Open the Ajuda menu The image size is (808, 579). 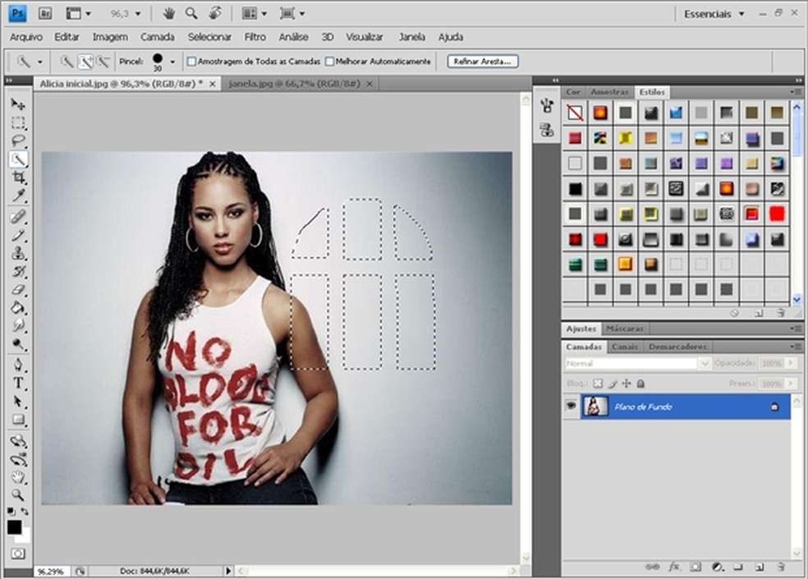pos(451,37)
